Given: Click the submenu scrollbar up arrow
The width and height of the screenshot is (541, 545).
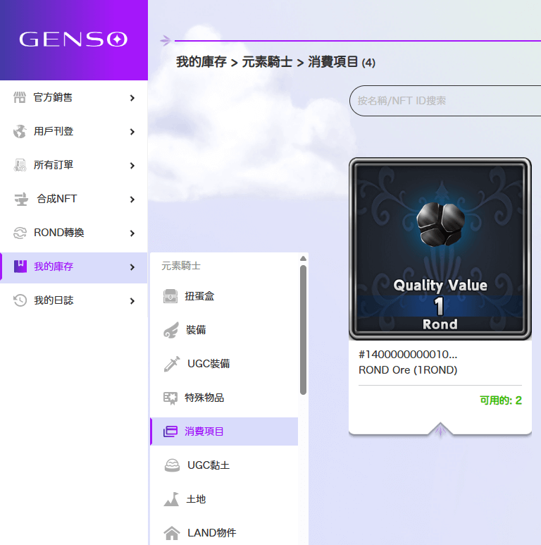Looking at the screenshot, I should pyautogui.click(x=303, y=259).
